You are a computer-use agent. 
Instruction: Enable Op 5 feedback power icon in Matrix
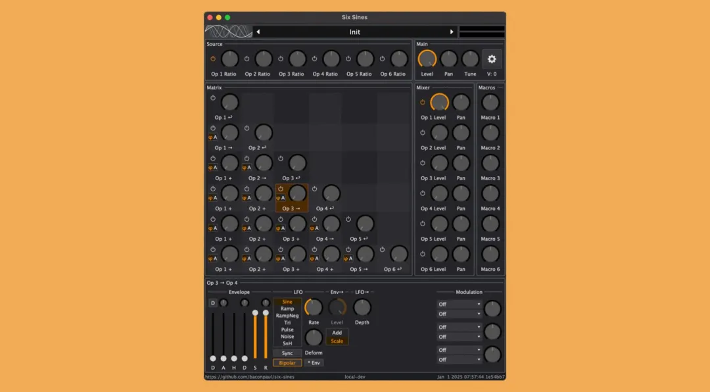point(348,219)
